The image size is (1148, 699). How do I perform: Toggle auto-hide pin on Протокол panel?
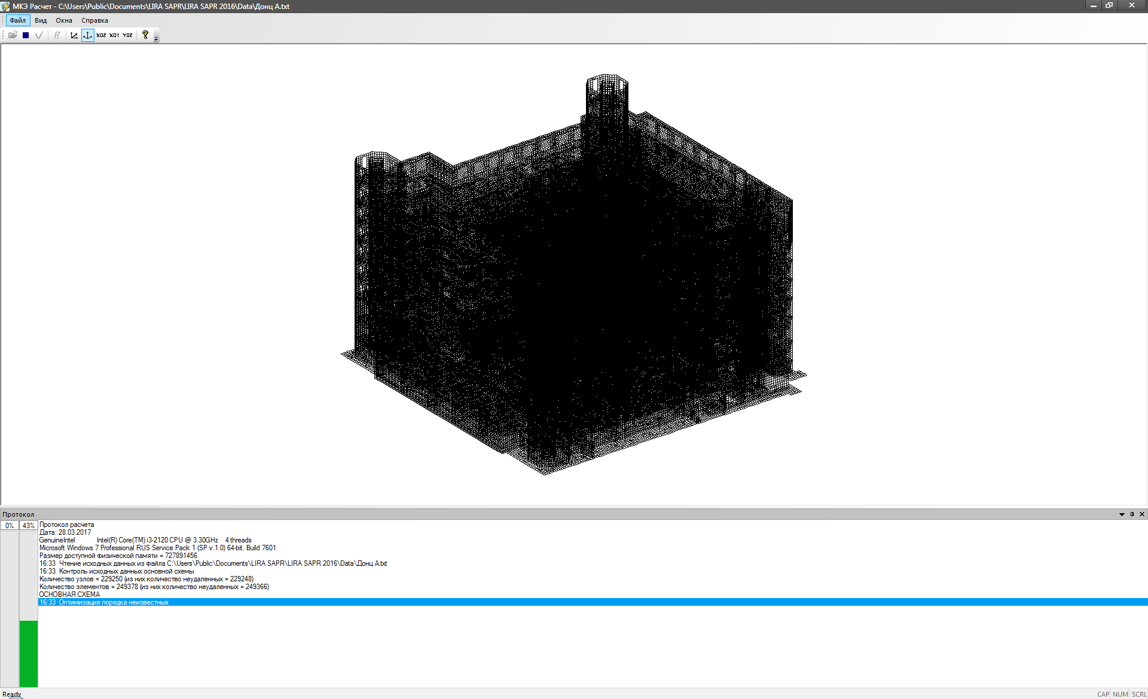(1132, 514)
